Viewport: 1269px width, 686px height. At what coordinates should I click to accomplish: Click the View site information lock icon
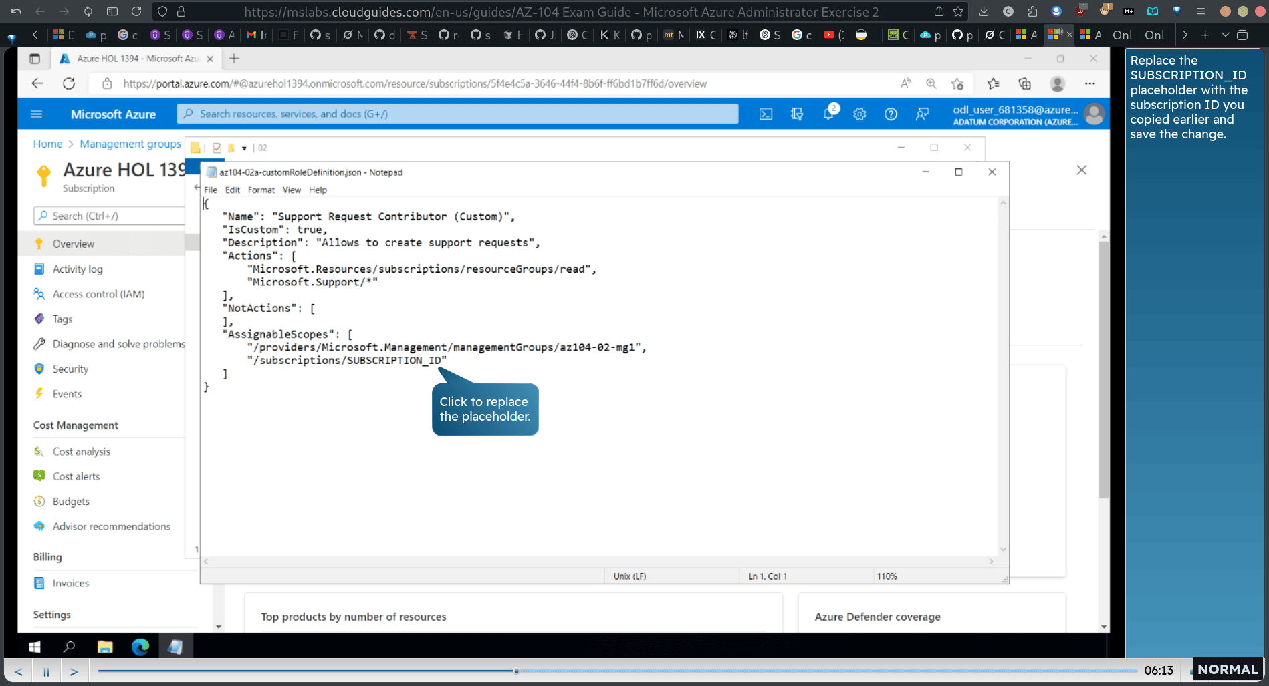click(x=106, y=83)
